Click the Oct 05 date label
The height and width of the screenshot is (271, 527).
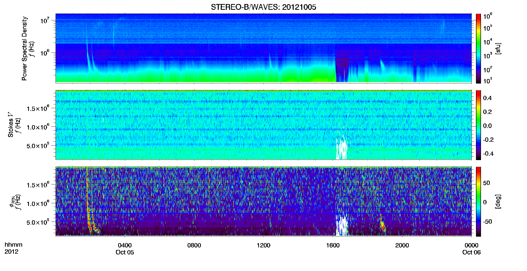pos(125,252)
